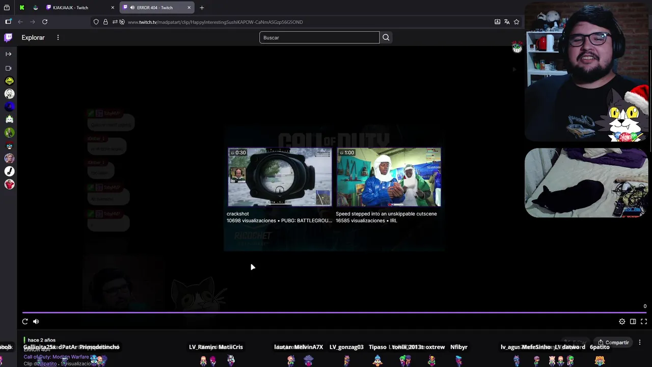
Task: Open the third followed channel avatar
Action: (9, 107)
